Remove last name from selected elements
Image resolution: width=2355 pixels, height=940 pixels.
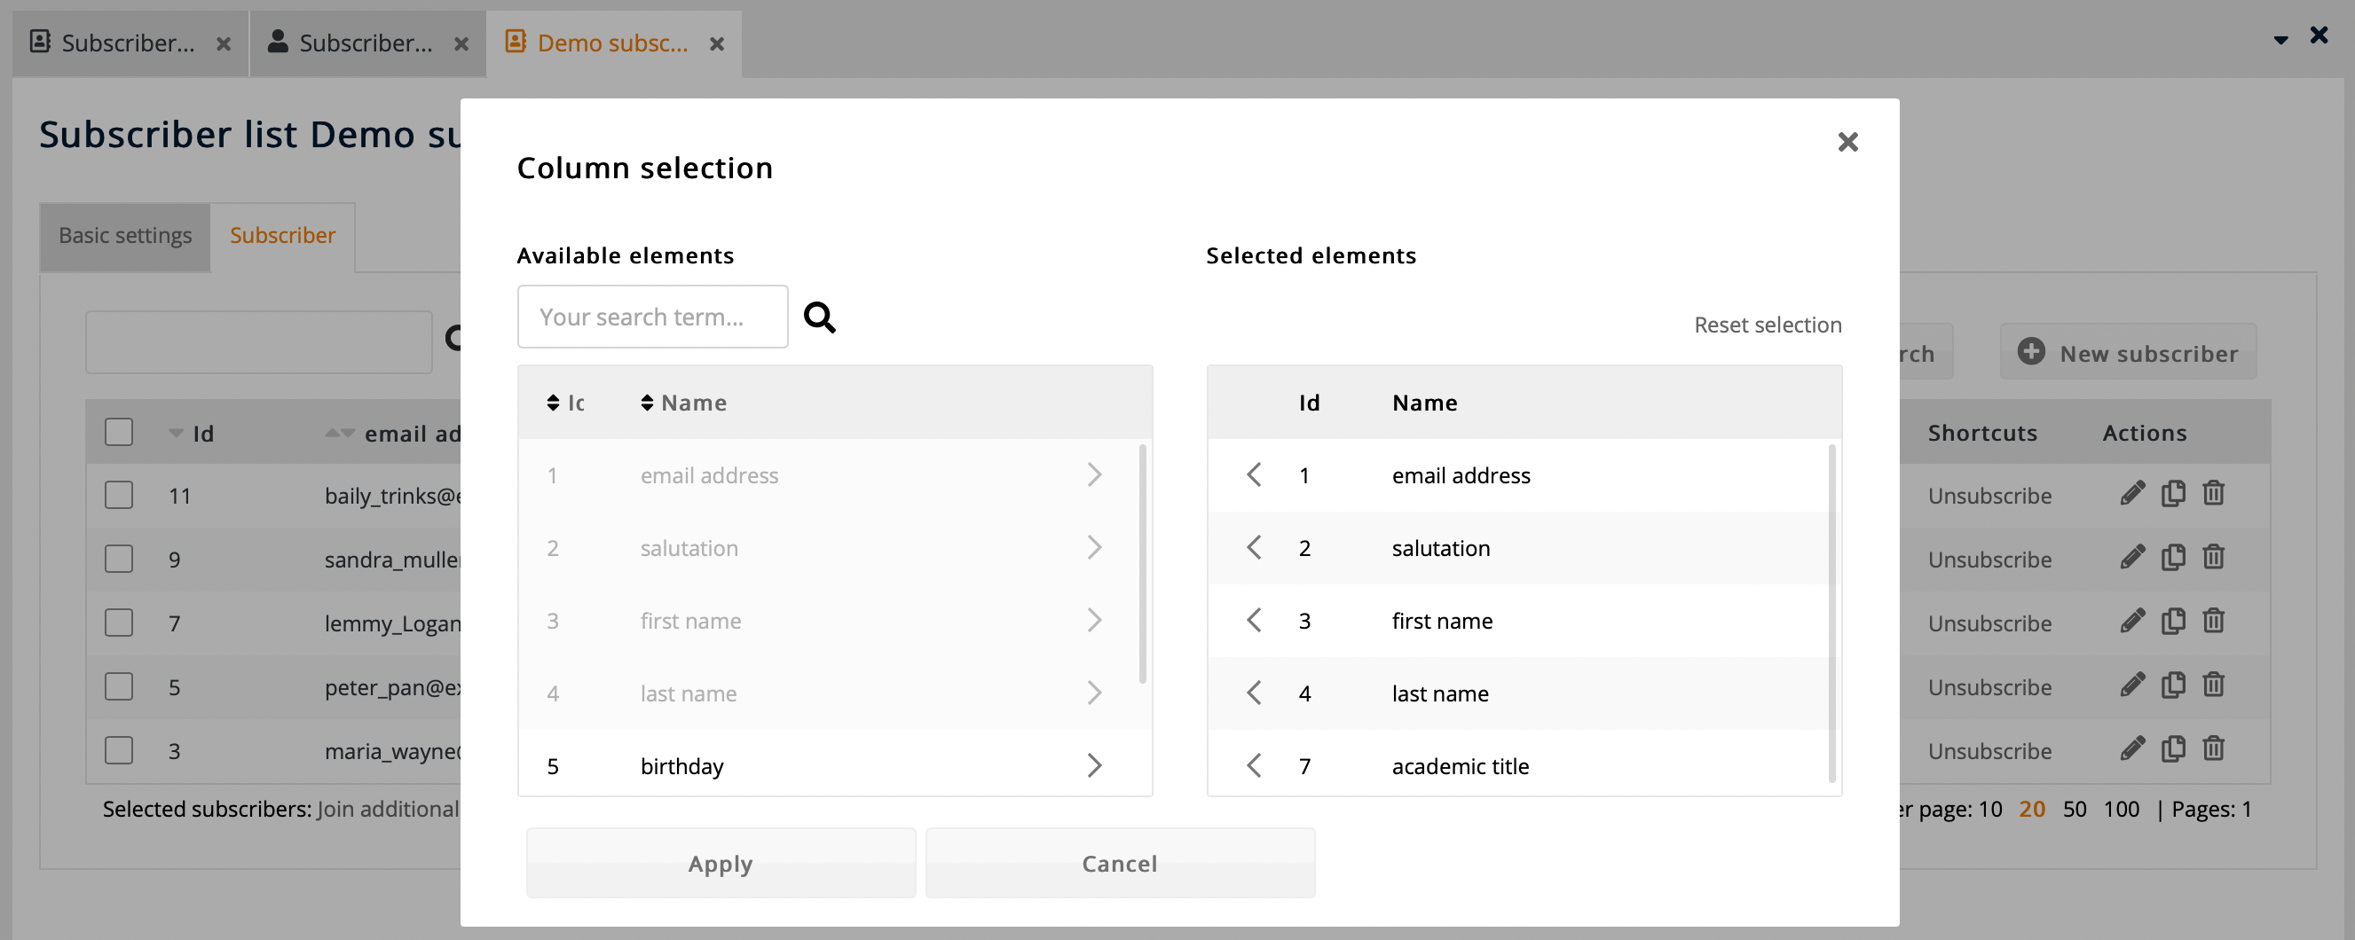(1255, 693)
